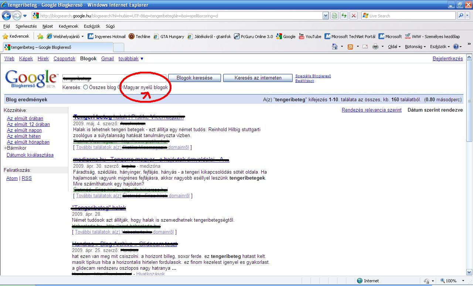Click the Bejelentkezés sign-in link

(x=448, y=59)
